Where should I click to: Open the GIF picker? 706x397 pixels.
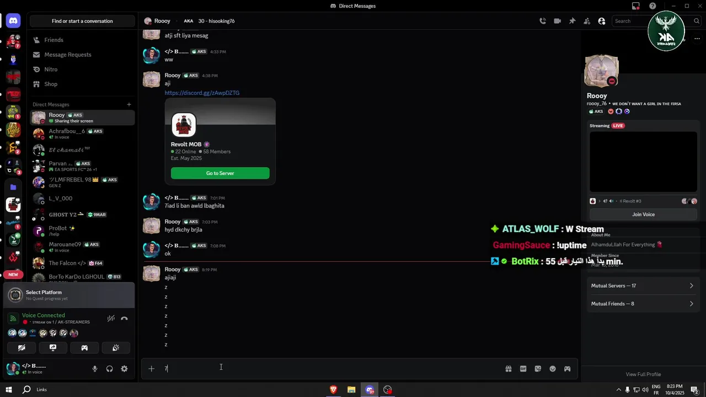(x=523, y=369)
